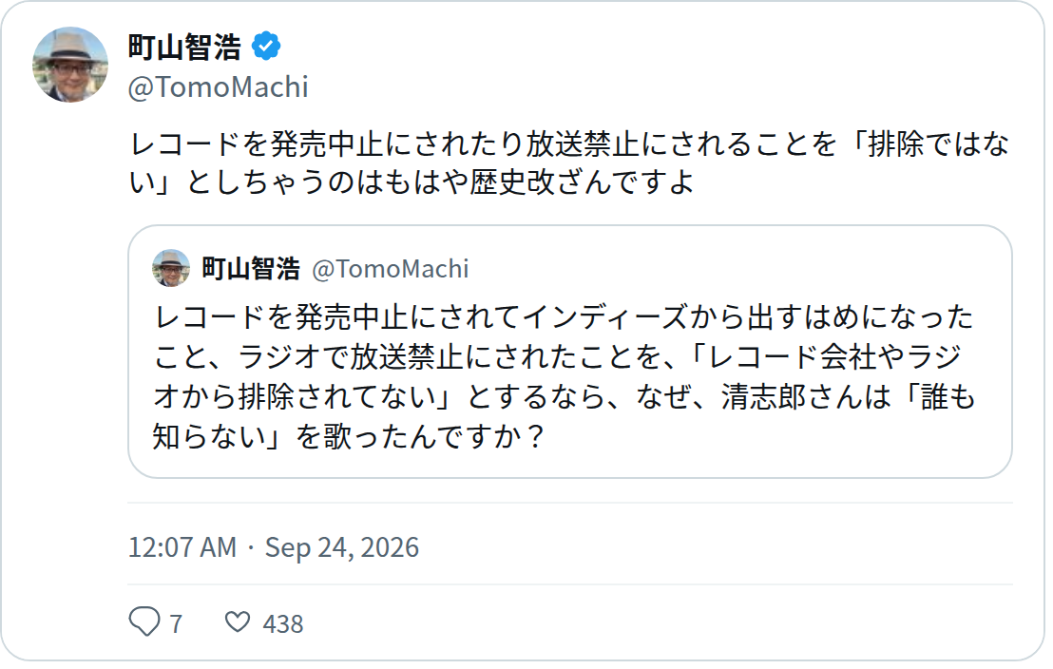Viewport: 1053px width, 669px height.
Task: Click 町山智浩 name inside the quoted tweet
Action: click(251, 269)
